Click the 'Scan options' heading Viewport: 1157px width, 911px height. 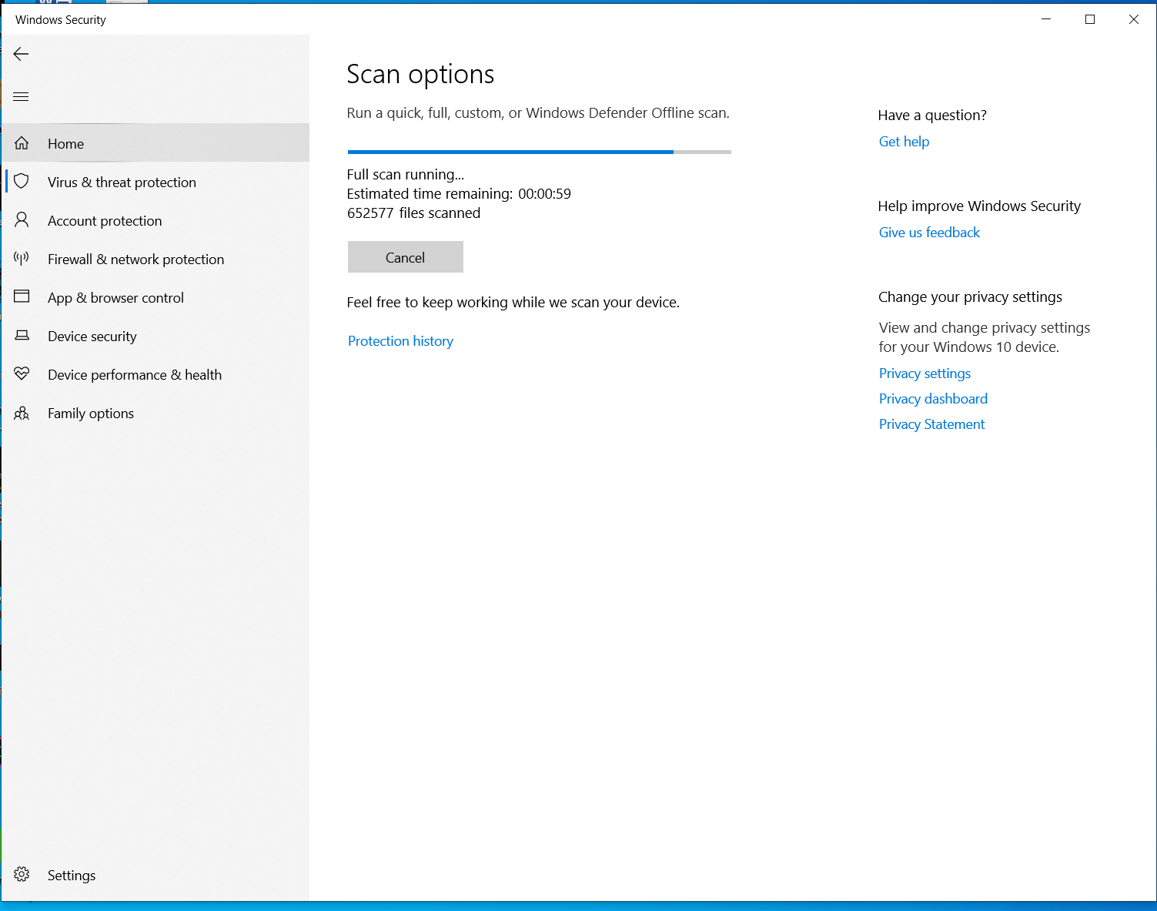(x=420, y=75)
